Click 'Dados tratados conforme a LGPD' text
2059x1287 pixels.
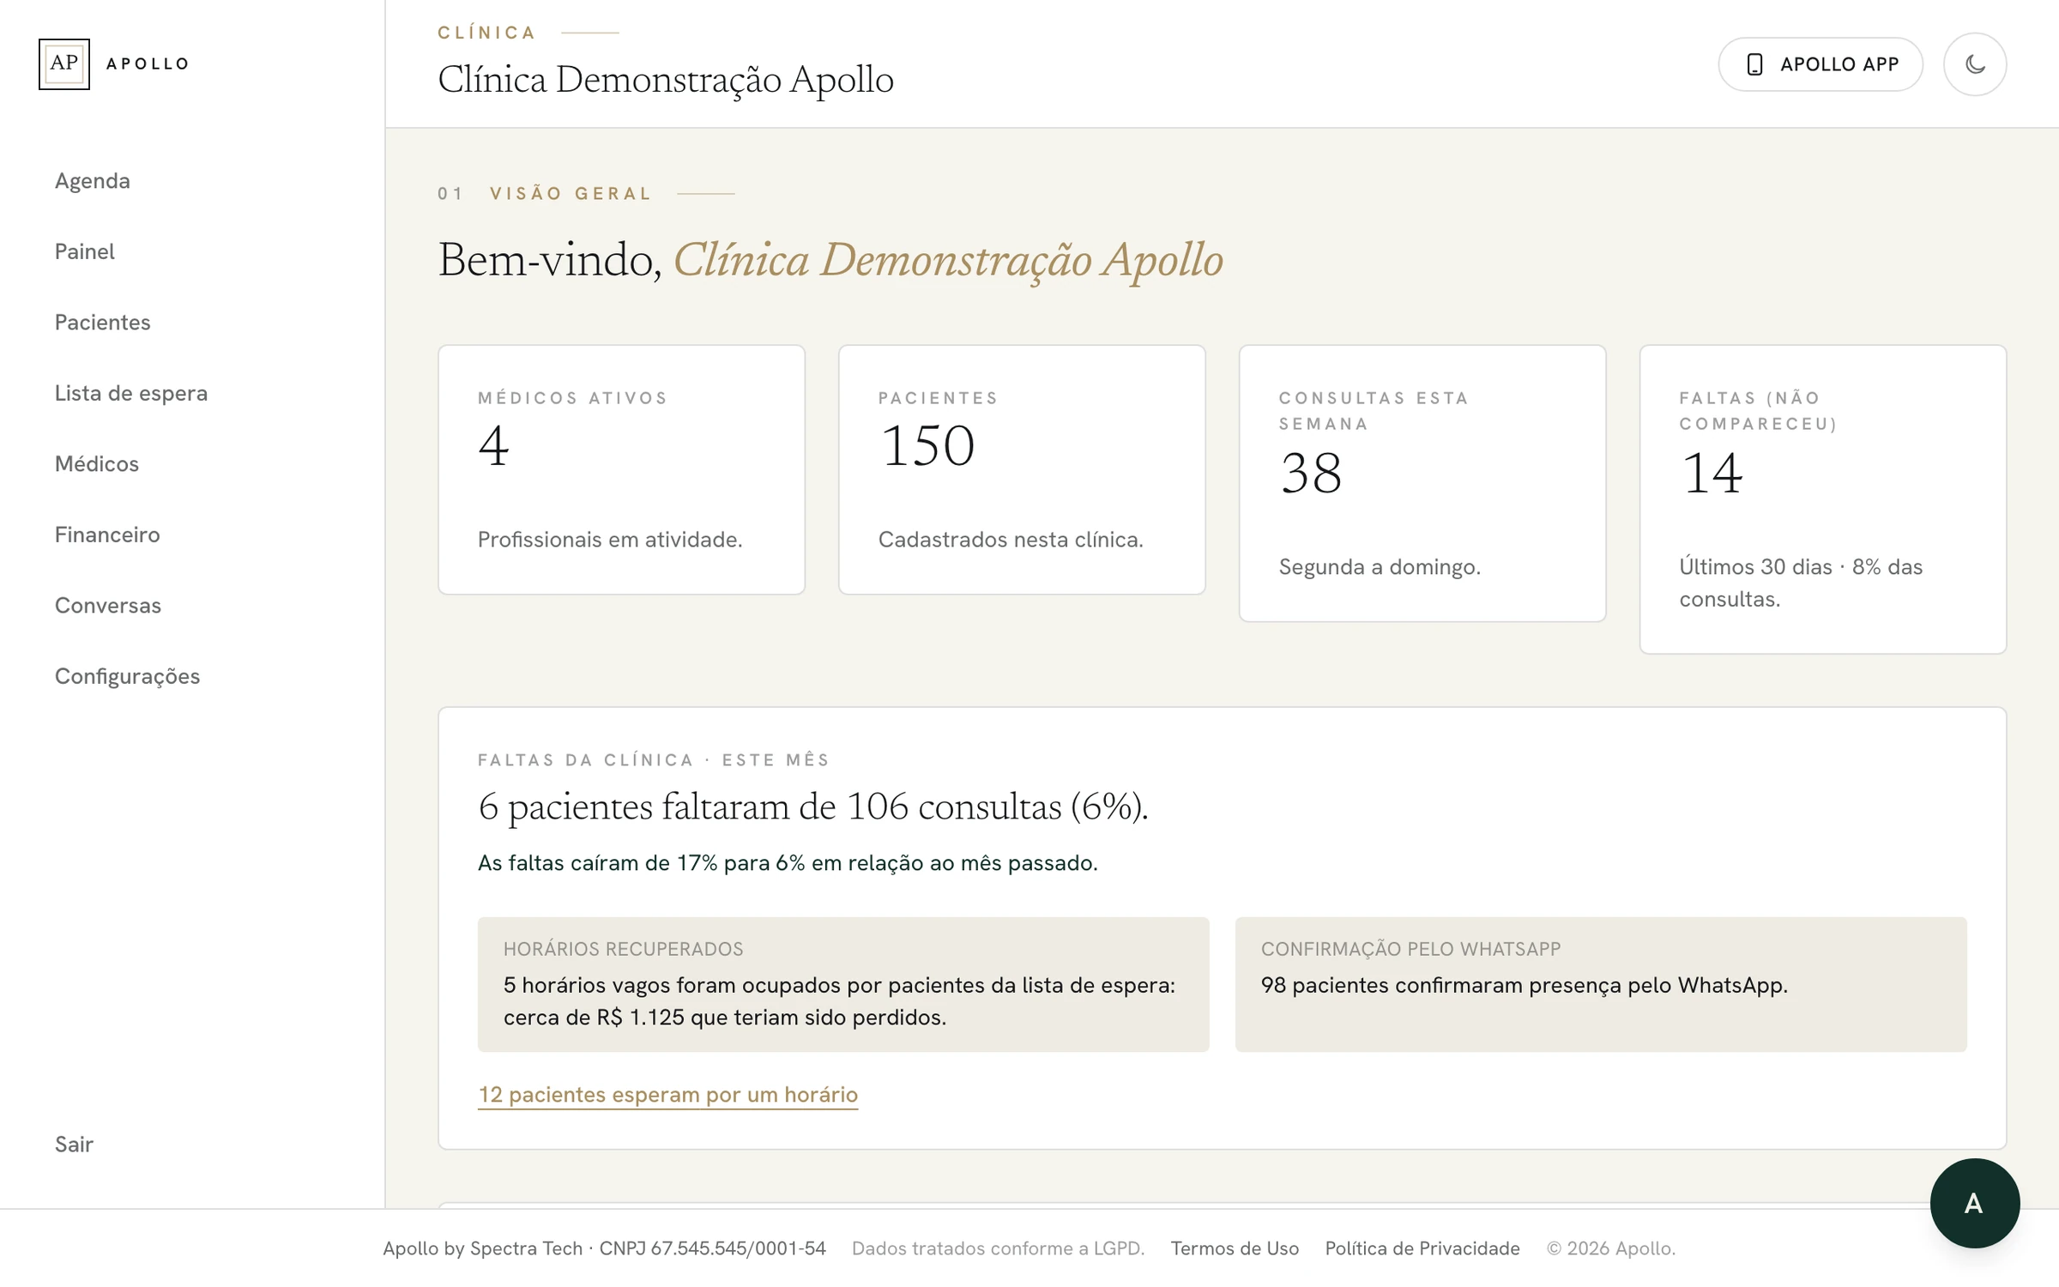pos(998,1248)
